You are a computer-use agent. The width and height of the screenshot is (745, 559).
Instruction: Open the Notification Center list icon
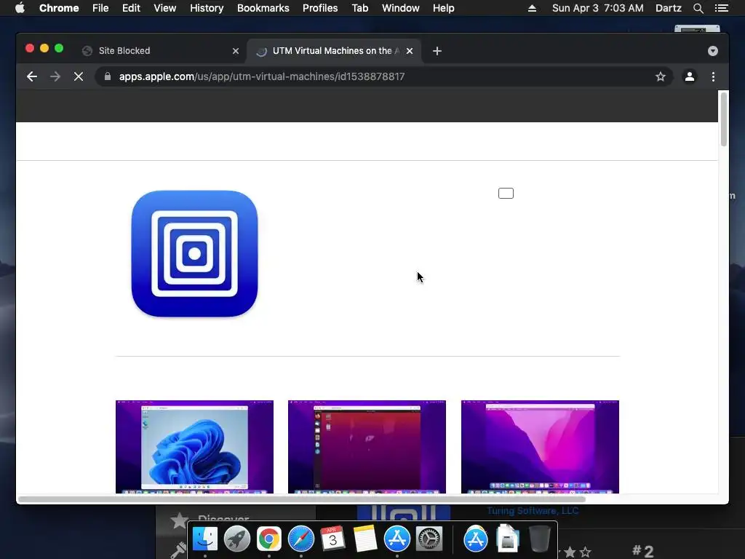point(722,8)
